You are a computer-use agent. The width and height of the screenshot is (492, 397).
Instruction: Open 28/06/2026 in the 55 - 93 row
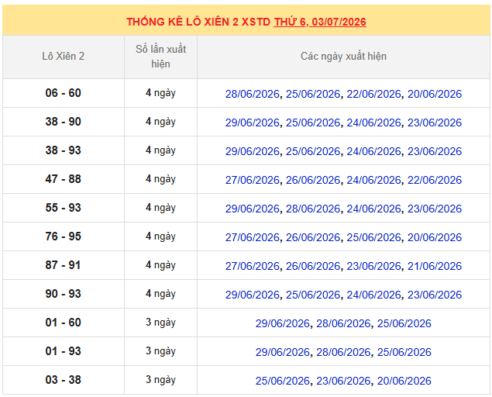pyautogui.click(x=313, y=209)
